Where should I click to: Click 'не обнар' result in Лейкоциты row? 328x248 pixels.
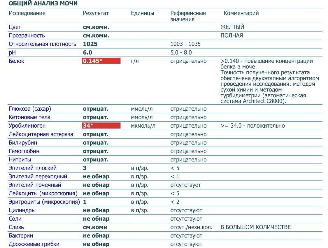(96, 194)
